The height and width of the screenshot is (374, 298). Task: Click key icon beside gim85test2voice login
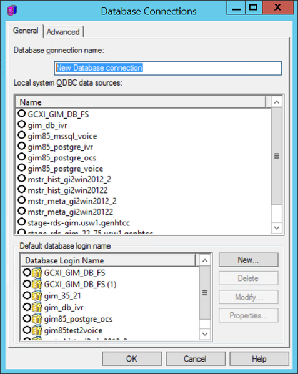[37, 330]
